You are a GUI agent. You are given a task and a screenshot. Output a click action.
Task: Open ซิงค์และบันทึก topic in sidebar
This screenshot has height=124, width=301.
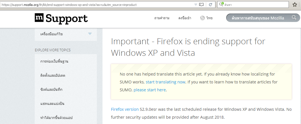click(51, 89)
